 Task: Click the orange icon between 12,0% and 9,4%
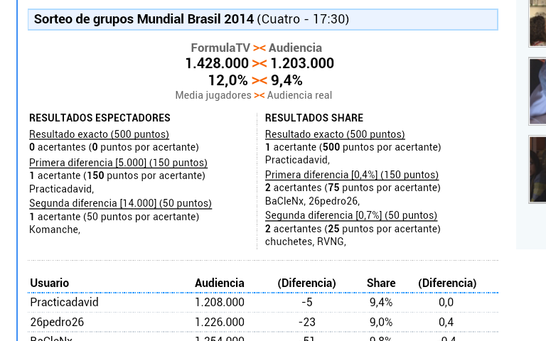click(x=259, y=80)
